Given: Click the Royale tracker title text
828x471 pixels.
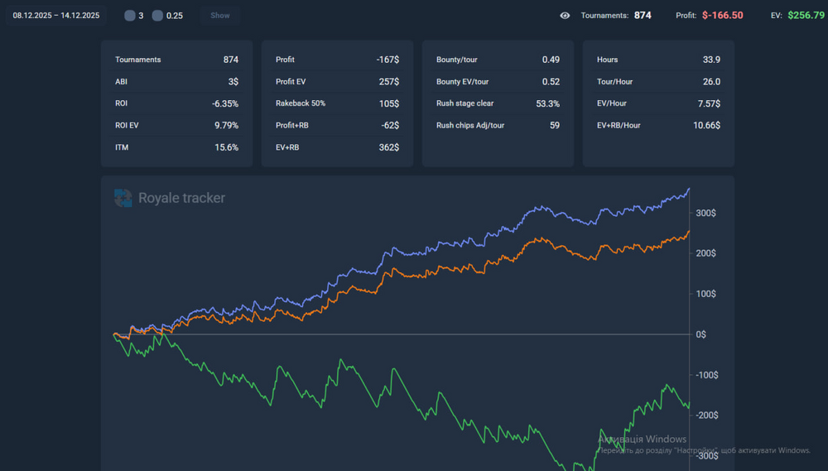Looking at the screenshot, I should point(181,198).
